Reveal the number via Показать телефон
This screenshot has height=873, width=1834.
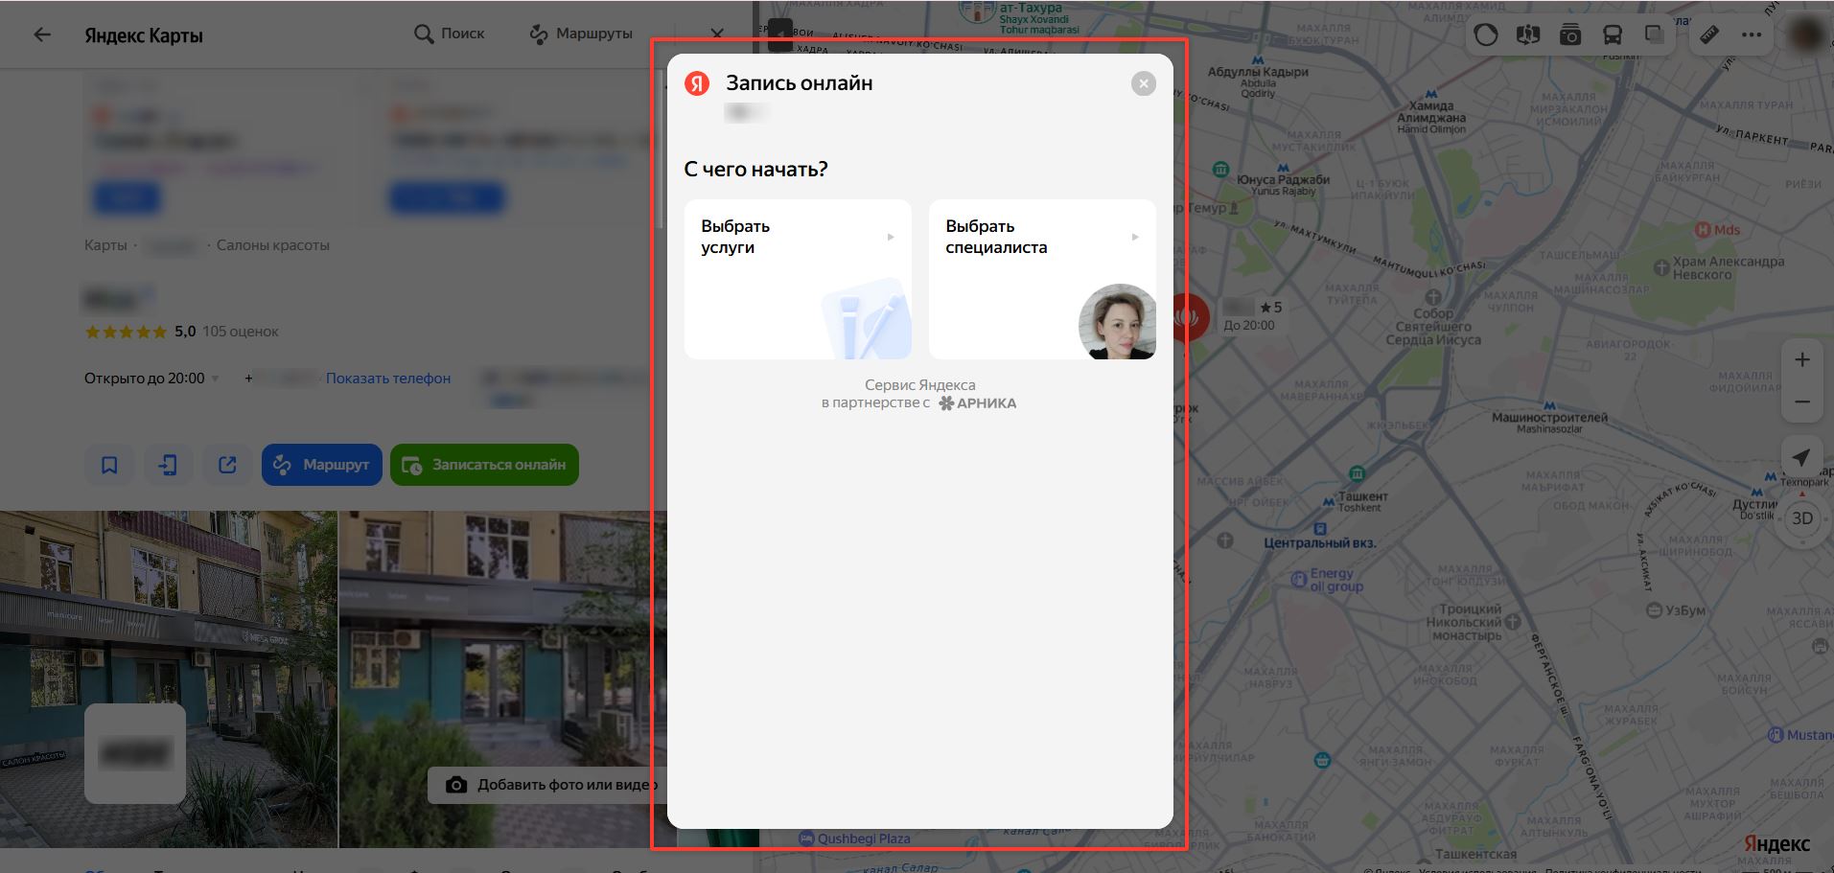click(388, 379)
